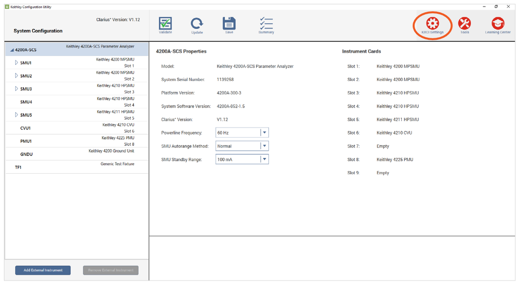Select CVU1 in the configuration tree
The width and height of the screenshot is (519, 283).
[25, 128]
